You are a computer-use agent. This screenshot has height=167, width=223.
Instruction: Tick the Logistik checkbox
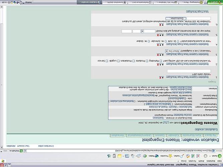118,61
